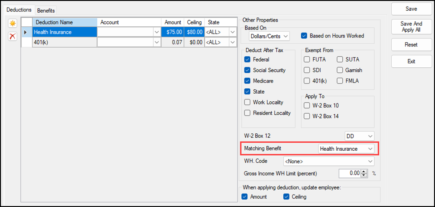Click the Save button

point(411,9)
